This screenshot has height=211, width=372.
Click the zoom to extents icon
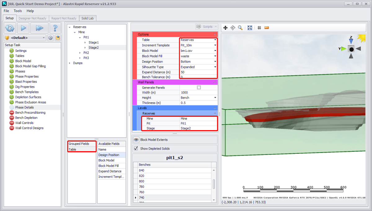pyautogui.click(x=250, y=28)
